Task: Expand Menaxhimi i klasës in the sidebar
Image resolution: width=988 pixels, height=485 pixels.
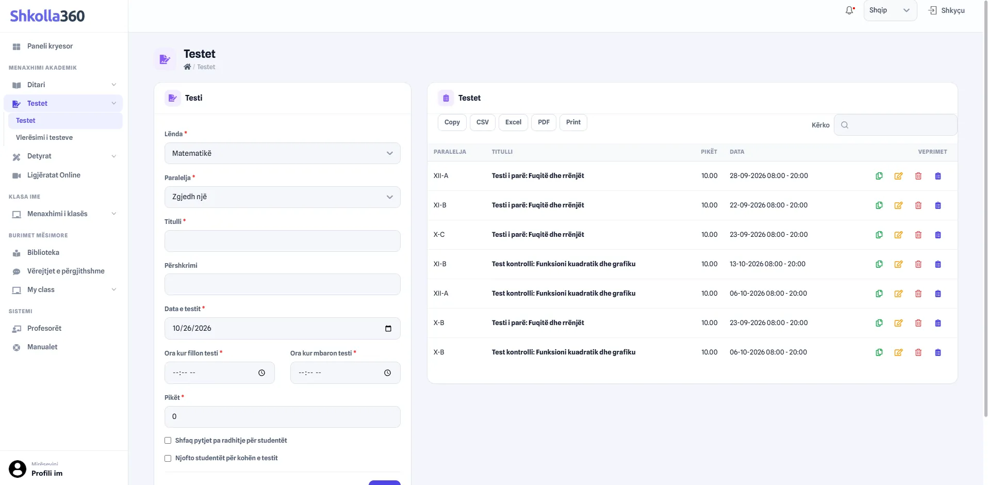Action: click(63, 214)
